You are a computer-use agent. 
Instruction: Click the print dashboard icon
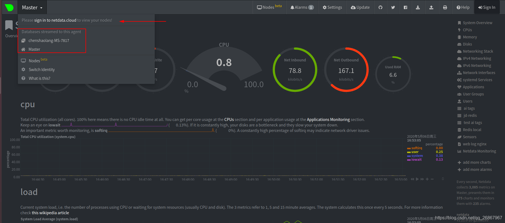point(445,7)
